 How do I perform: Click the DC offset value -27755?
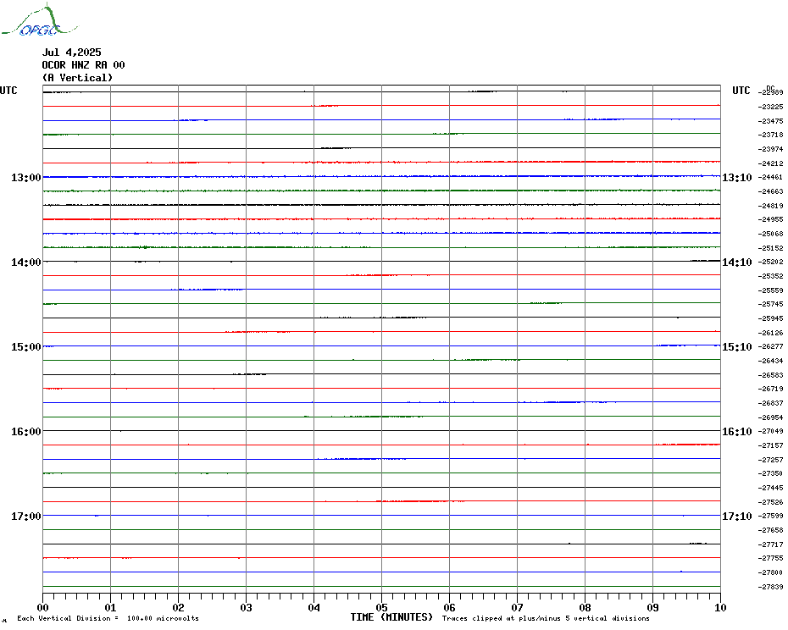(770, 558)
